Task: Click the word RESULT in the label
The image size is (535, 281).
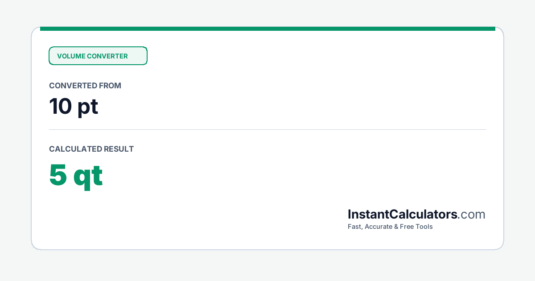Action: [x=119, y=149]
